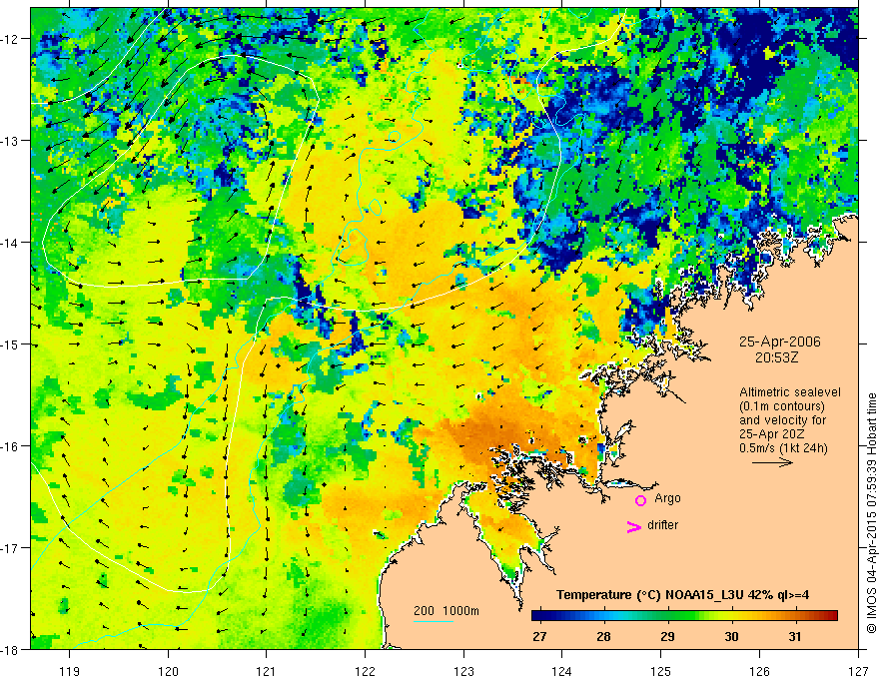Click latitude axis label -12
Screen dimensions: 879x679
click(10, 39)
